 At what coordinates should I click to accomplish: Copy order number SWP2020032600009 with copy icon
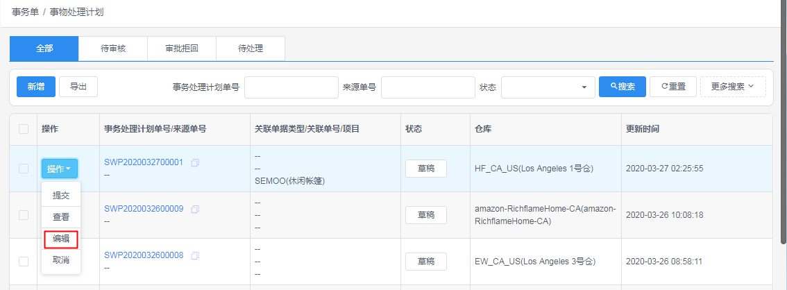pyautogui.click(x=195, y=209)
